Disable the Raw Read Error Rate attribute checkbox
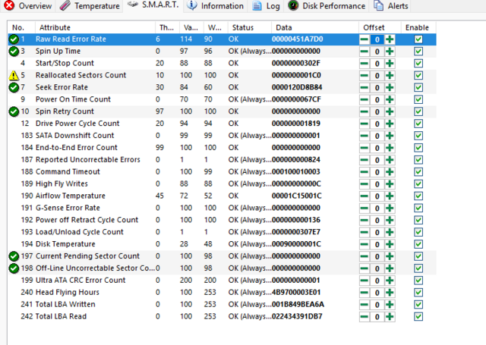The width and height of the screenshot is (486, 345). (418, 39)
